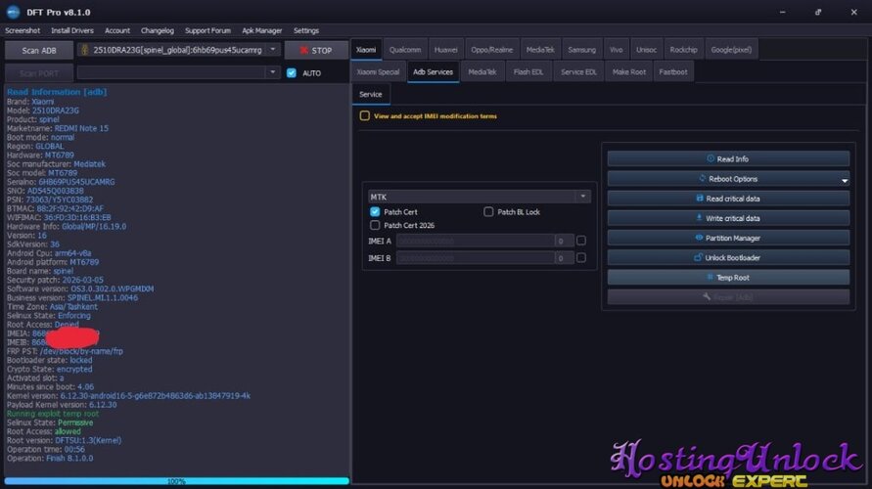
Task: Click the Partition Manager button
Action: click(x=728, y=238)
